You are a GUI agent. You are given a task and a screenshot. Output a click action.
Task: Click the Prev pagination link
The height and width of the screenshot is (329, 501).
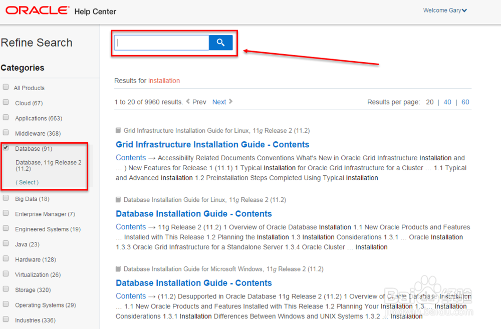(x=199, y=102)
